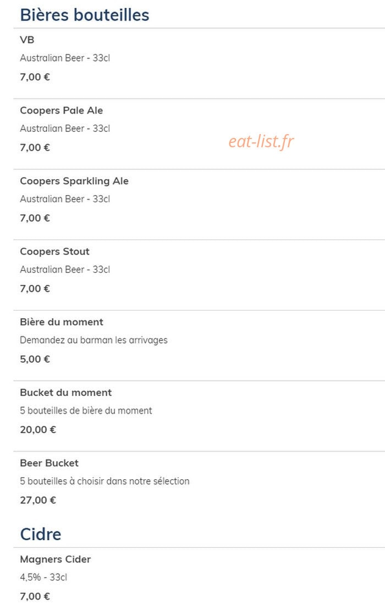Click the Cidre section heading
385x610 pixels.
(41, 534)
